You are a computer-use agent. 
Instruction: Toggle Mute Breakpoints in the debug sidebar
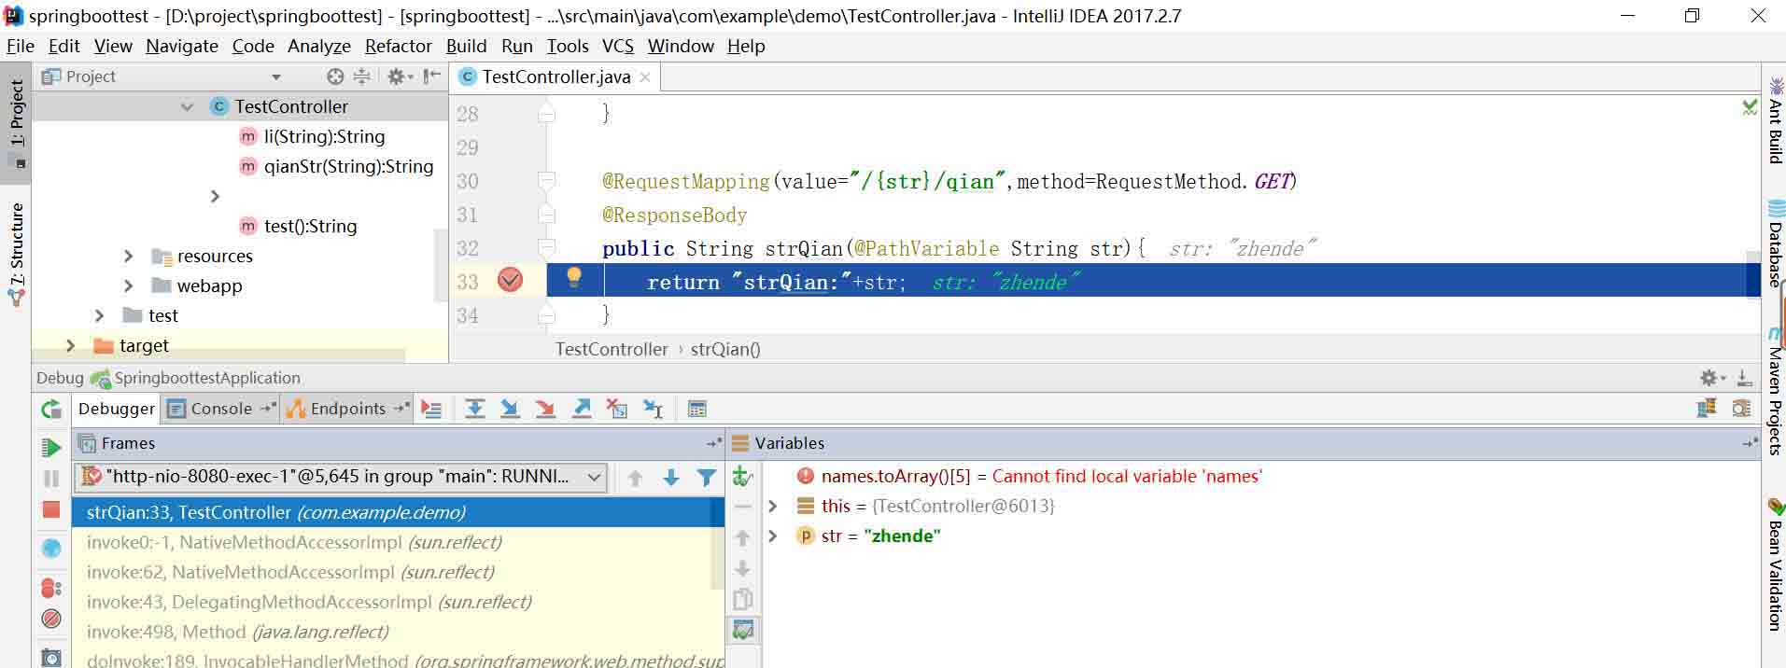point(51,619)
